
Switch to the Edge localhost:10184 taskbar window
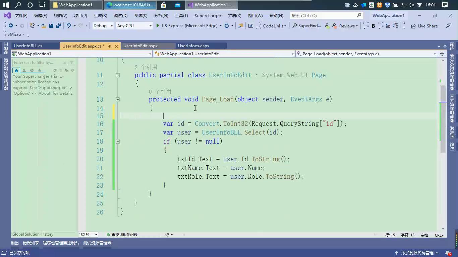click(130, 5)
